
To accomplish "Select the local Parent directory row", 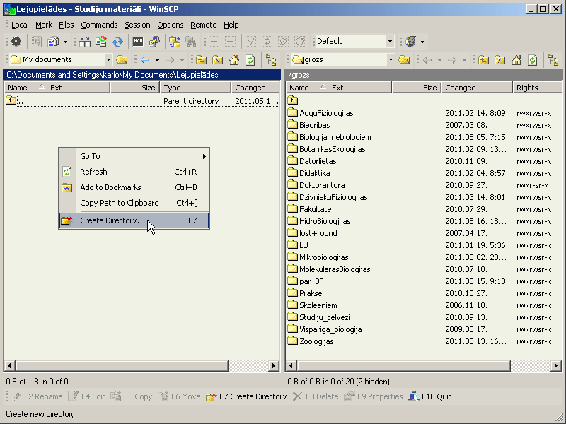I will coord(142,101).
